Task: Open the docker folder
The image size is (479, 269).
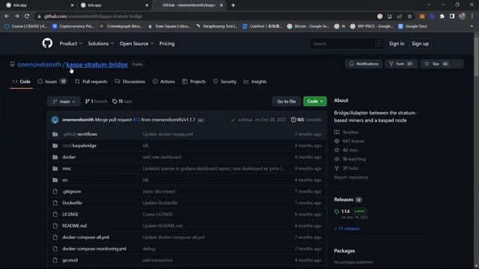Action: 69,157
